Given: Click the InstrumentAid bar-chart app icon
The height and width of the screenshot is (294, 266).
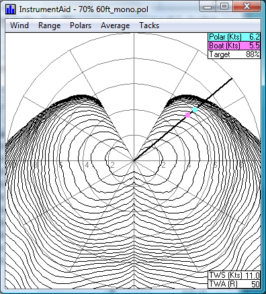Looking at the screenshot, I should coord(11,9).
